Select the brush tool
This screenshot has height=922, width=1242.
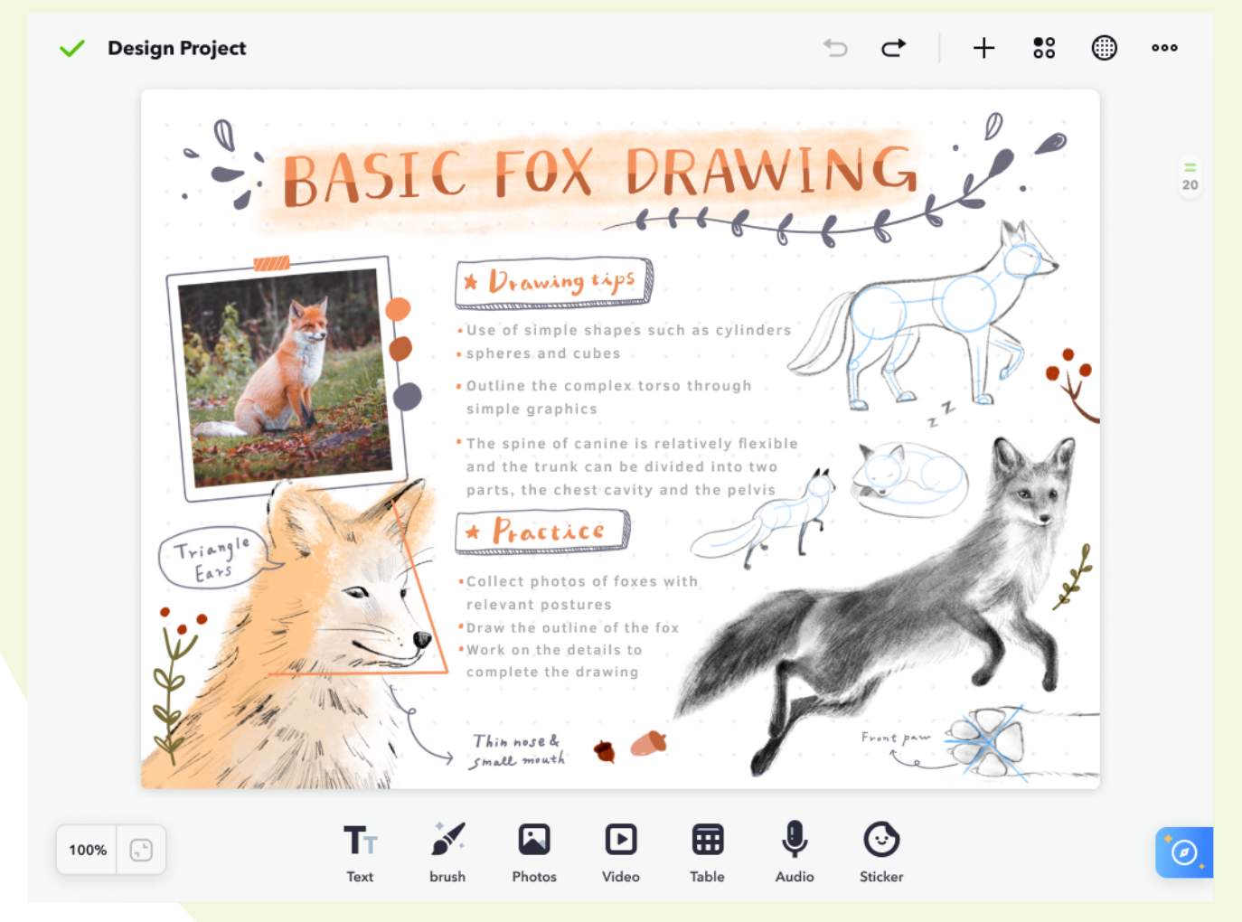pyautogui.click(x=447, y=852)
